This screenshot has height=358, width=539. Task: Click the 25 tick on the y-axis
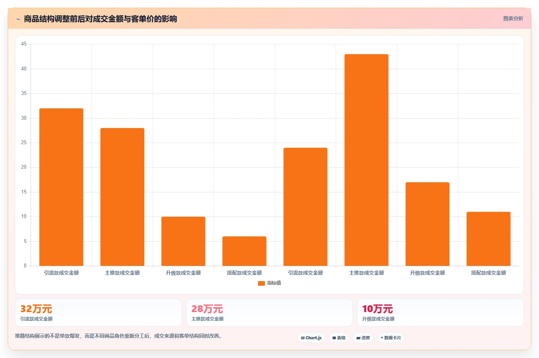[24, 143]
